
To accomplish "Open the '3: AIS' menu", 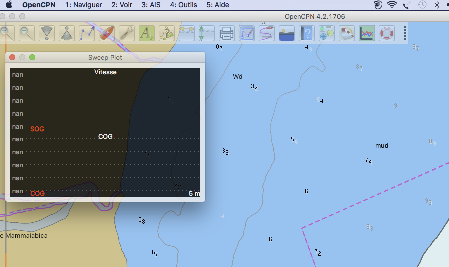I will (152, 5).
